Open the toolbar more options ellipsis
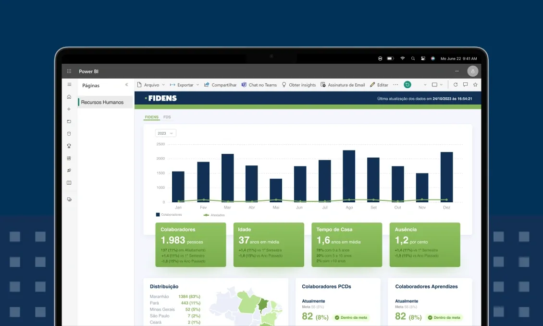The image size is (543, 326). (x=395, y=84)
